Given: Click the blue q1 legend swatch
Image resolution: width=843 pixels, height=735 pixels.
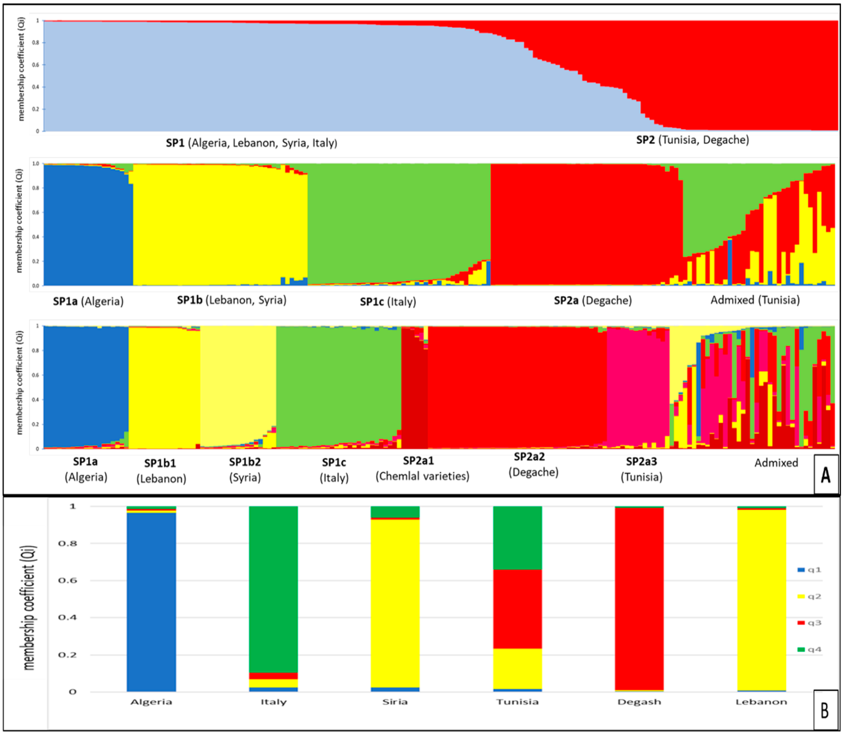Looking at the screenshot, I should pos(801,570).
